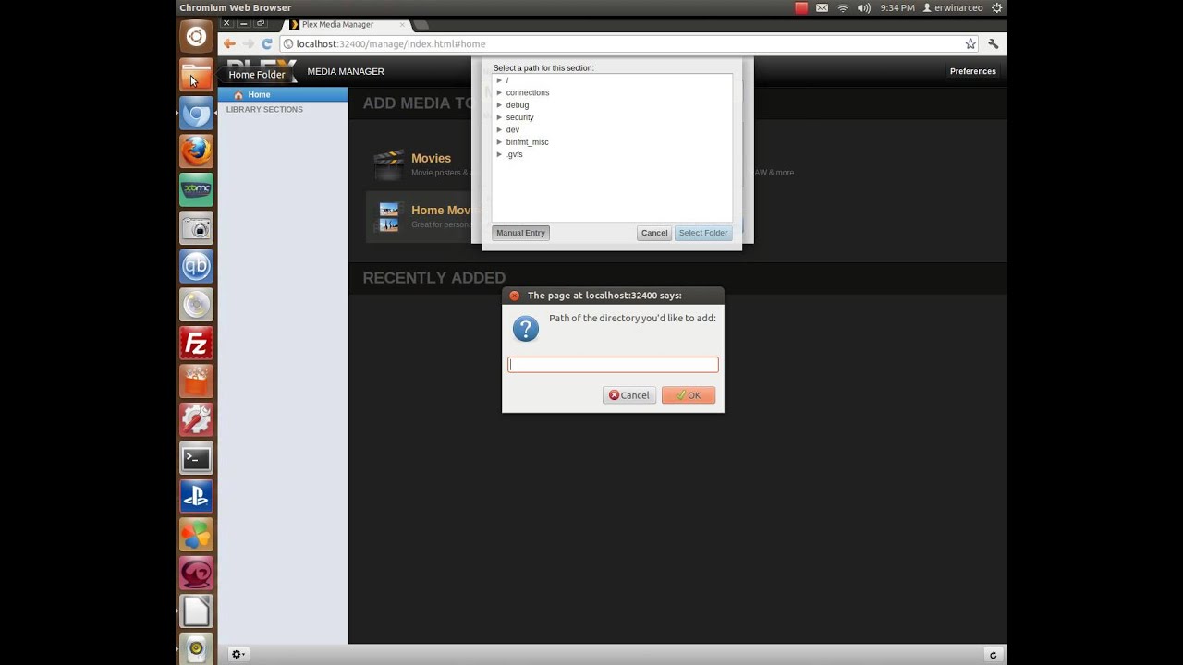Image resolution: width=1183 pixels, height=665 pixels.
Task: Expand the binfmt_misc folder
Action: (499, 142)
